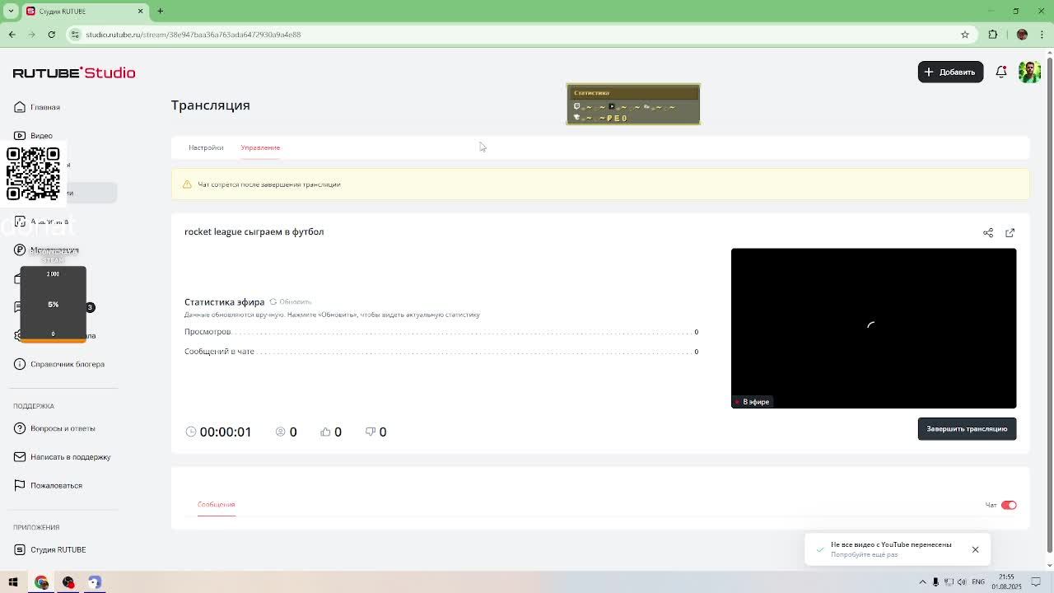Select the Управление tab
Image resolution: width=1054 pixels, height=593 pixels.
pos(260,147)
